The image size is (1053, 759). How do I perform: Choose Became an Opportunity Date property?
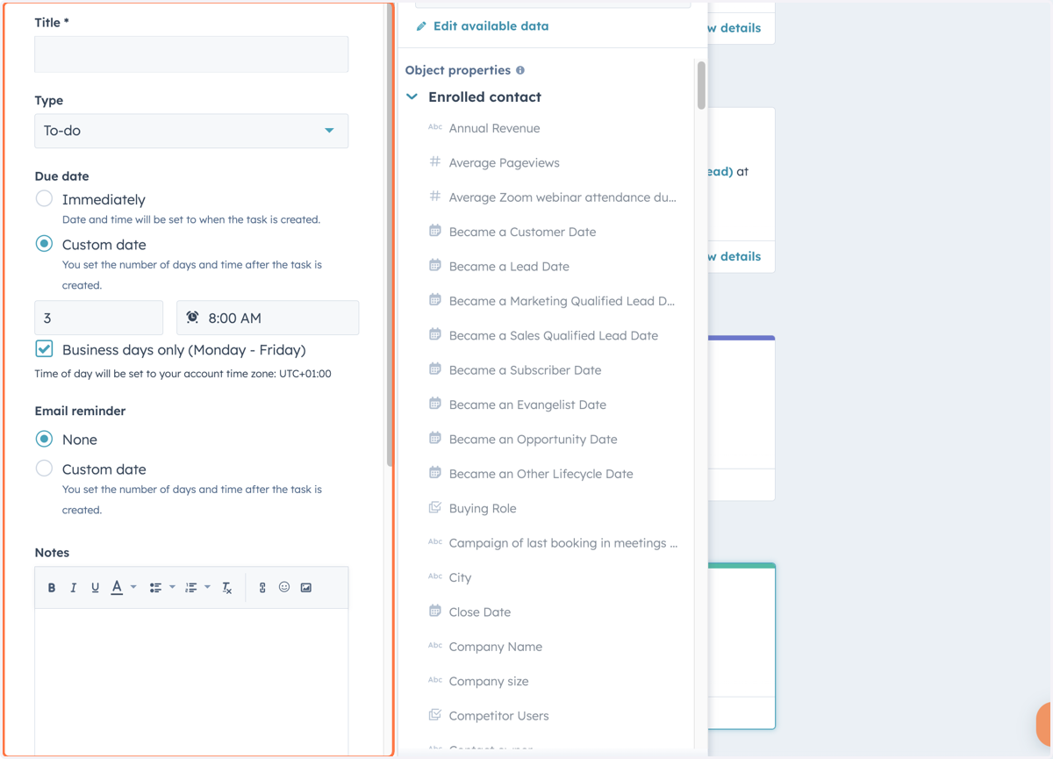pos(534,439)
